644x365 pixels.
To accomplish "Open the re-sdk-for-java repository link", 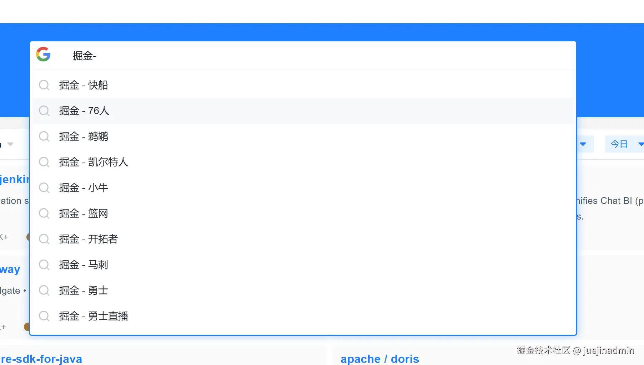I will click(41, 359).
